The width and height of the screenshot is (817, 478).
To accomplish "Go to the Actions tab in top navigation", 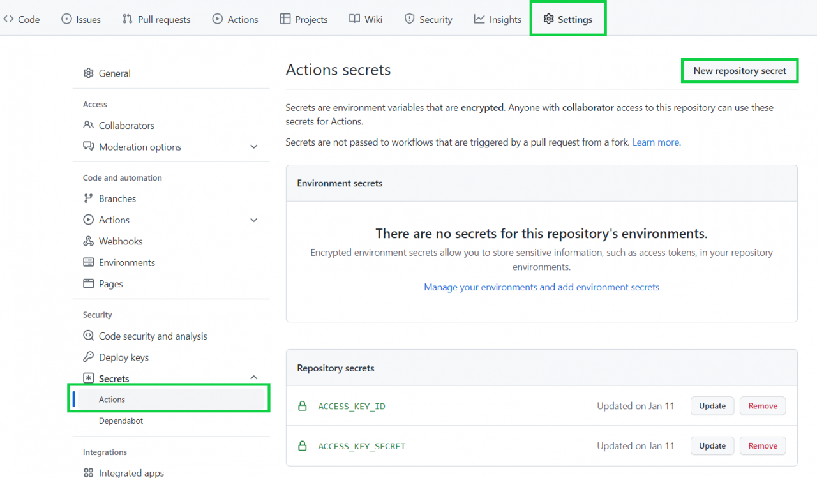I will pos(236,19).
